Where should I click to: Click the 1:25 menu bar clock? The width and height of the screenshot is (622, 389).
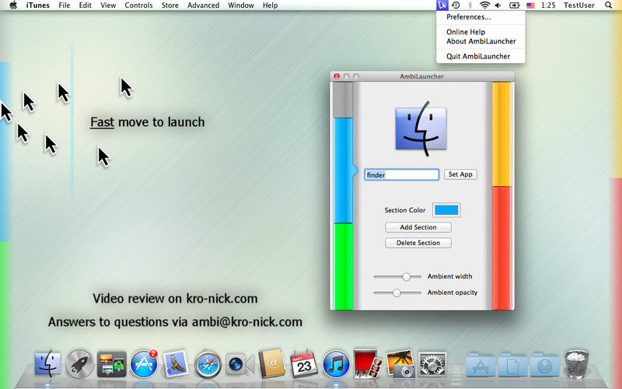(548, 5)
